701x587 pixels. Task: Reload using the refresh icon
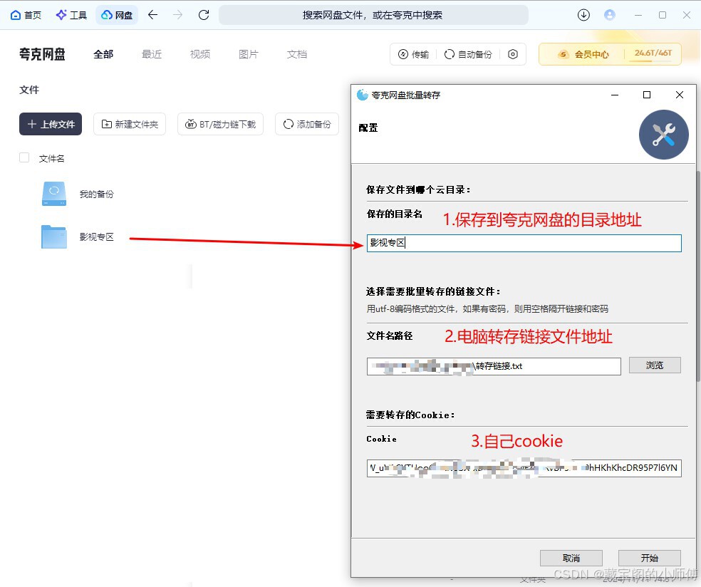204,15
